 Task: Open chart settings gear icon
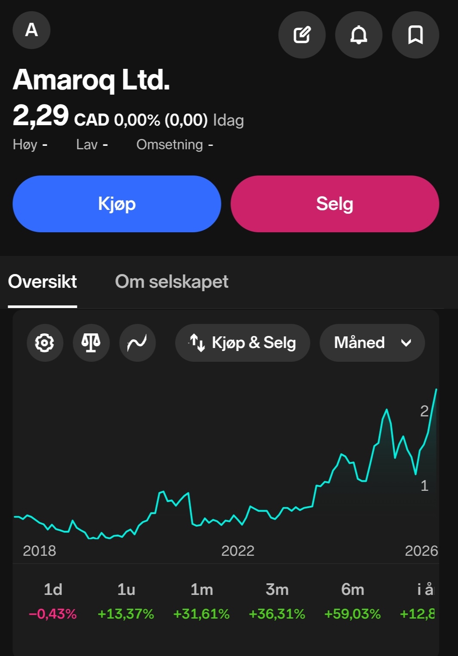45,343
